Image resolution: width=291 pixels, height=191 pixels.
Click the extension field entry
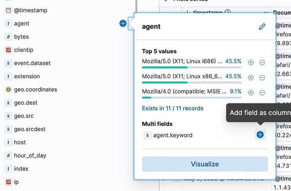(27, 76)
